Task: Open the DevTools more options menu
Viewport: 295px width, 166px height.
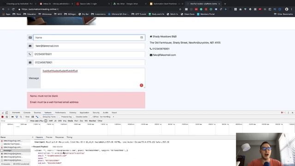Action: [288, 113]
